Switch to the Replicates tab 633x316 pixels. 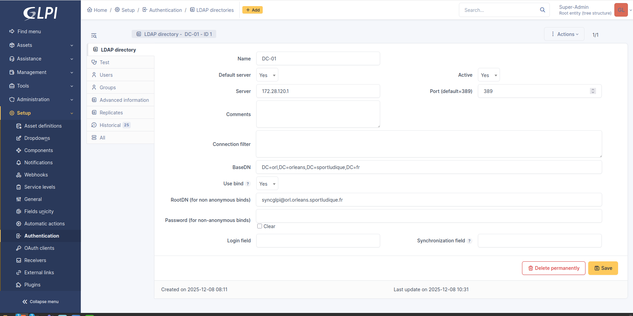tap(111, 112)
